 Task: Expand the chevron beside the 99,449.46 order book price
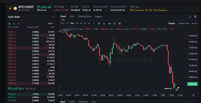pyautogui.click(x=53, y=89)
